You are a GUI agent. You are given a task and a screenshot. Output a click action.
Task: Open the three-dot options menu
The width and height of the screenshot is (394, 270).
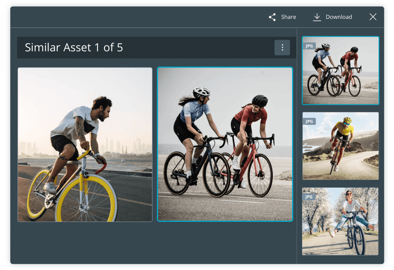pyautogui.click(x=282, y=47)
